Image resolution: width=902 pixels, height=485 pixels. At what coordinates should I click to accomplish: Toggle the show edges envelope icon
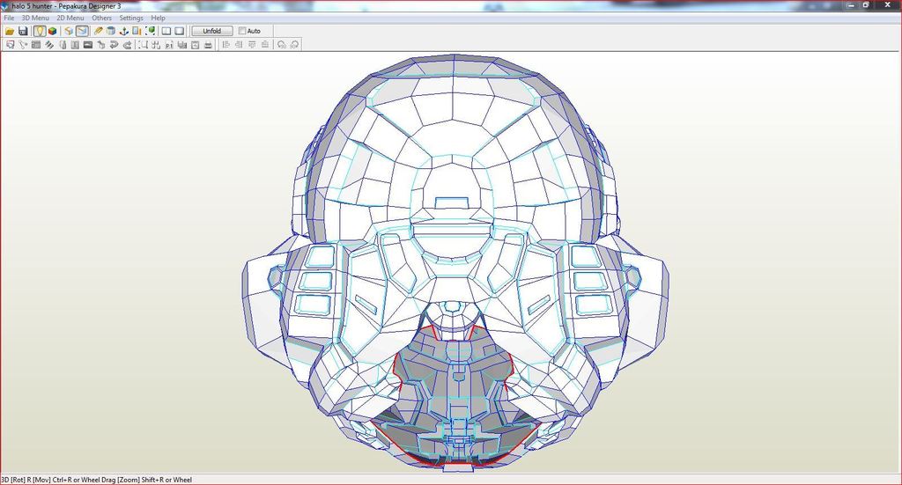pyautogui.click(x=82, y=31)
